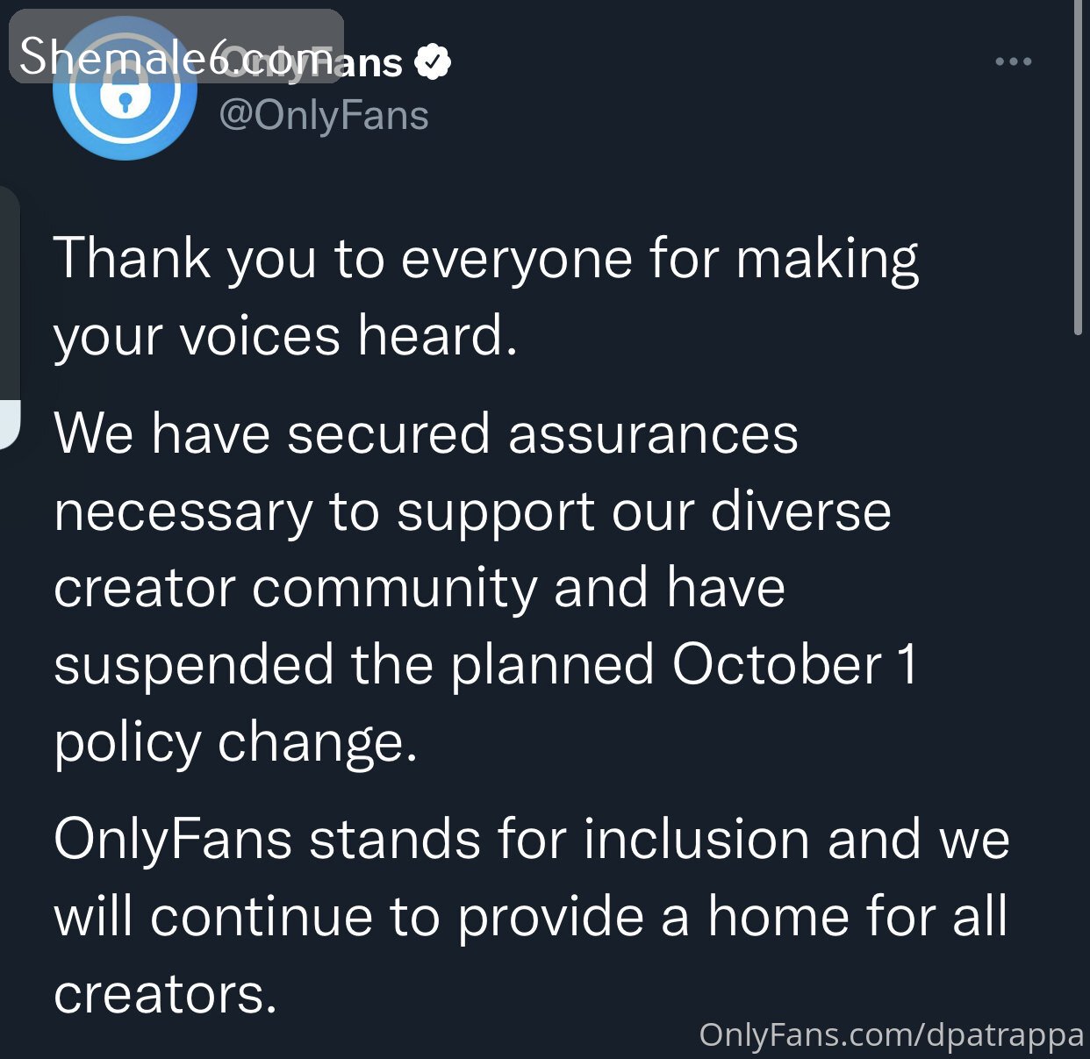The width and height of the screenshot is (1090, 1059).
Task: Click the vertical scrollbar thumb at right
Action: (1079, 167)
